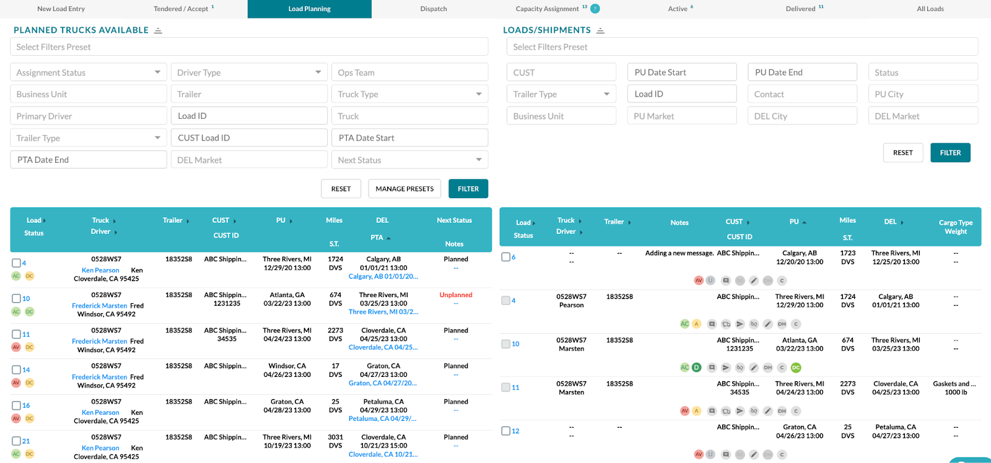Check the box for load 6 in Loads/Shipments
The width and height of the screenshot is (991, 463).
(505, 257)
